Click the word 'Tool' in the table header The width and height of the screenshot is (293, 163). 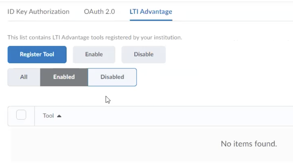point(48,116)
